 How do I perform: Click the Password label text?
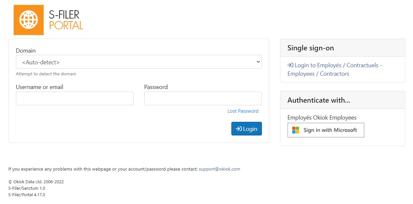click(x=156, y=87)
